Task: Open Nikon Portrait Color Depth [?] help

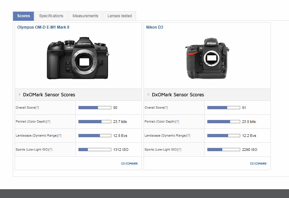Action: point(177,122)
